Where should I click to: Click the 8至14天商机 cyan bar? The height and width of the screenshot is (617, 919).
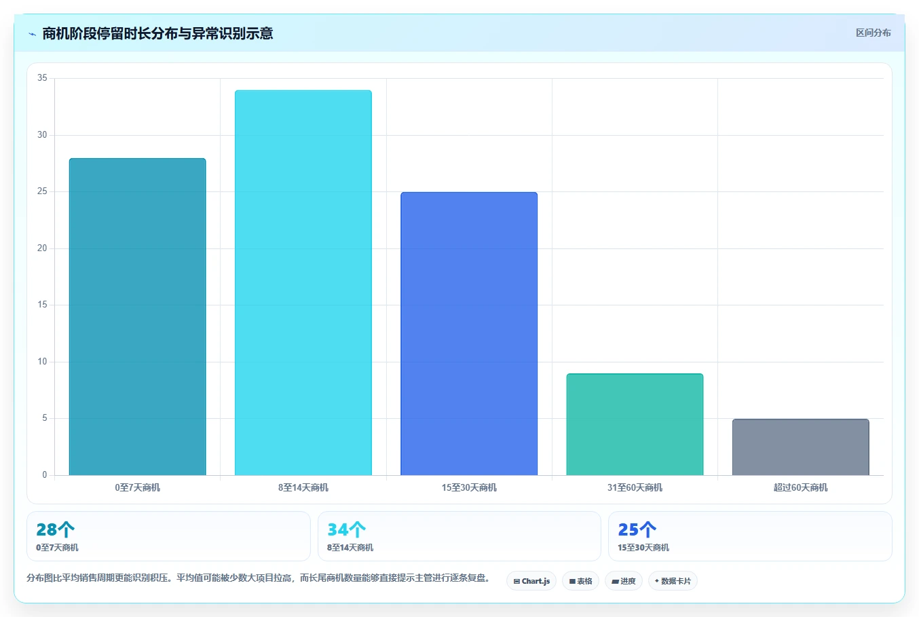coord(303,282)
